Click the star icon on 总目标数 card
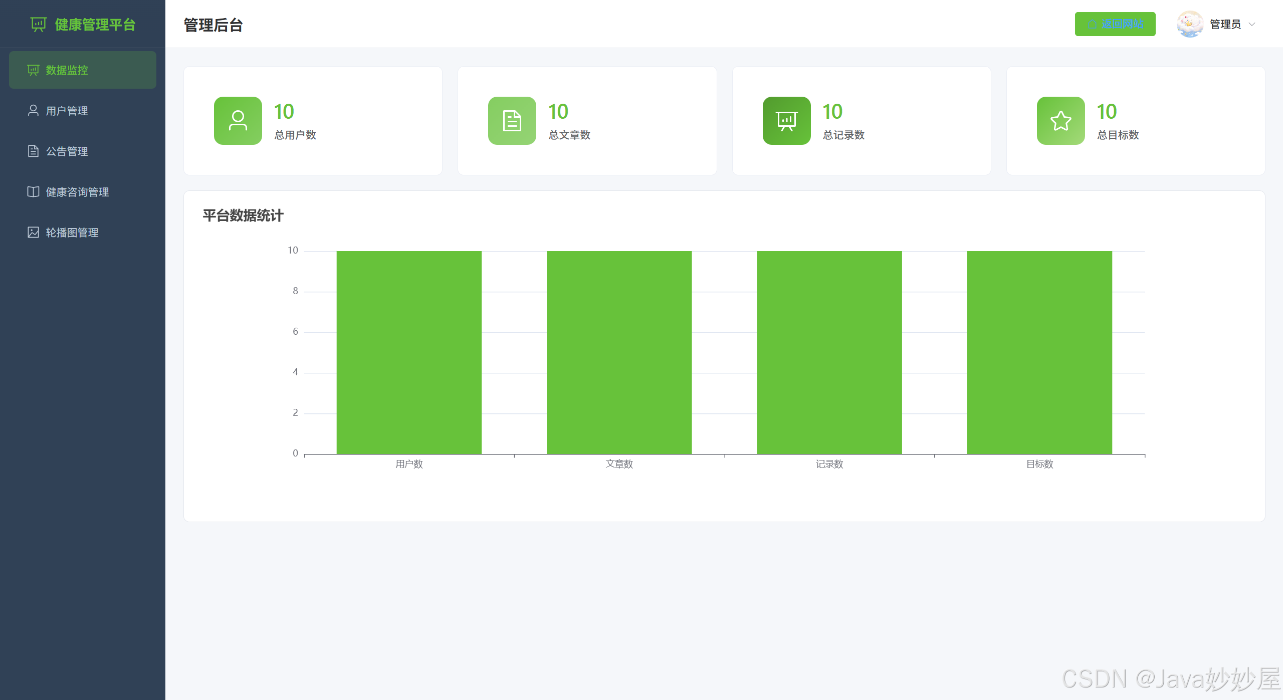This screenshot has width=1283, height=700. pyautogui.click(x=1060, y=121)
